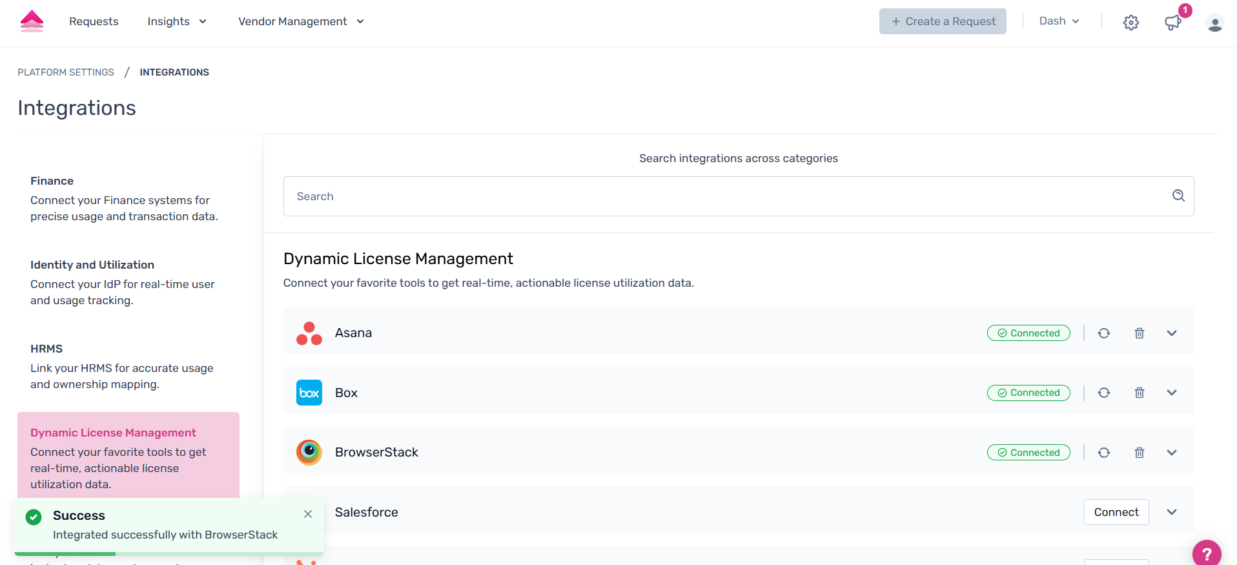Click the Integrations breadcrumb
Viewport: 1237px width, 565px height.
point(174,72)
